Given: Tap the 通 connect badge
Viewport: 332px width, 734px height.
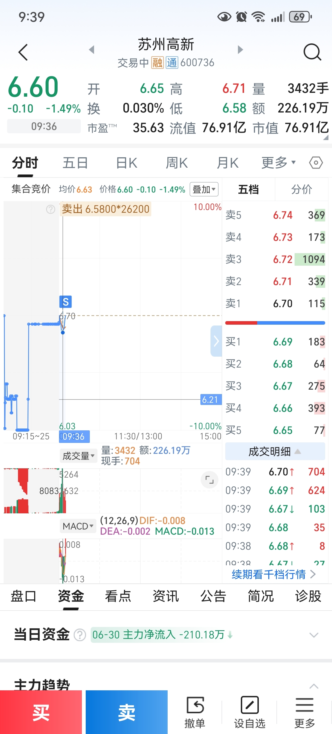Looking at the screenshot, I should pyautogui.click(x=172, y=63).
